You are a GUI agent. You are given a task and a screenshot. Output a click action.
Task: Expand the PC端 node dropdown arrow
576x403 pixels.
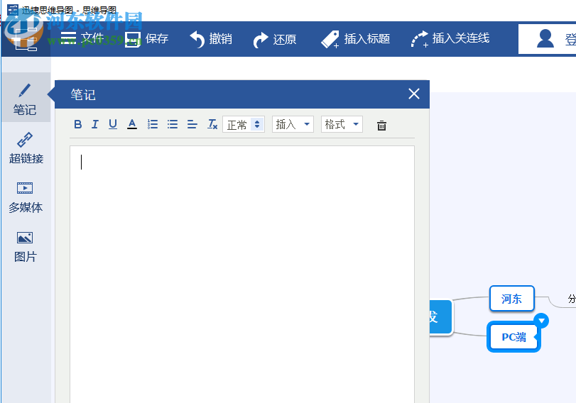(x=541, y=321)
